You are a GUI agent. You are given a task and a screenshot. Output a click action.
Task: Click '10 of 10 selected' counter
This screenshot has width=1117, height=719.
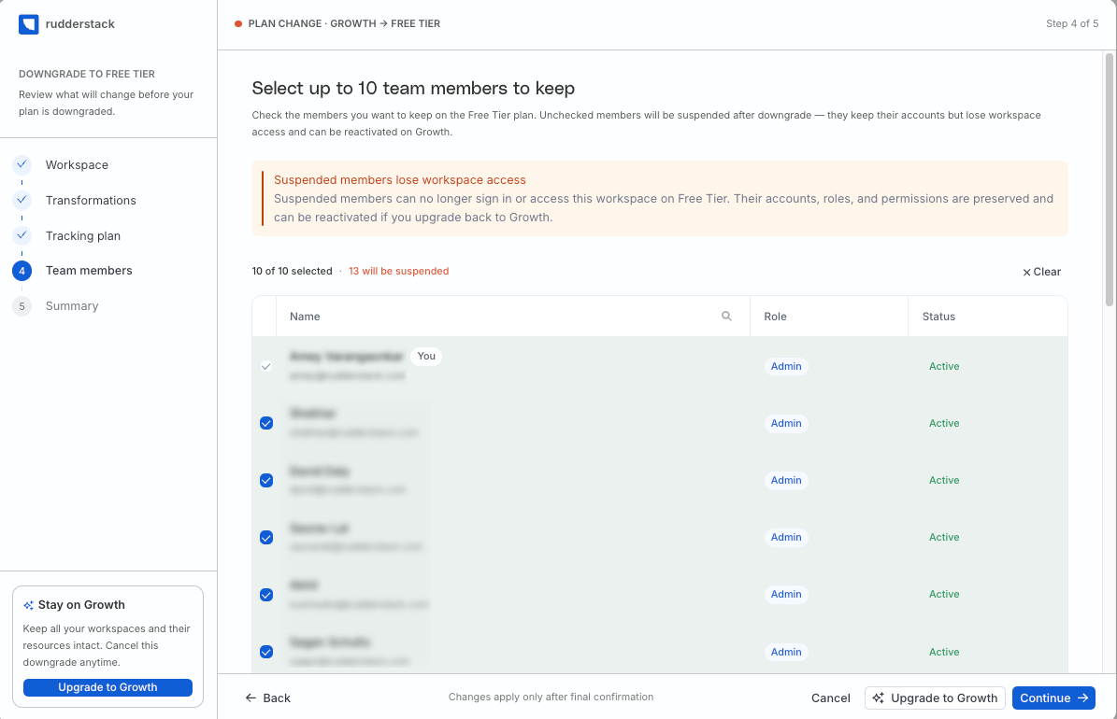tap(292, 271)
